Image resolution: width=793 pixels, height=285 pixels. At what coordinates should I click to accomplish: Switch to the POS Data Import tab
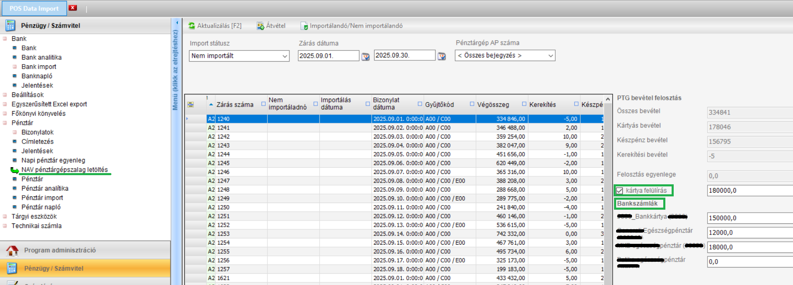pyautogui.click(x=34, y=8)
